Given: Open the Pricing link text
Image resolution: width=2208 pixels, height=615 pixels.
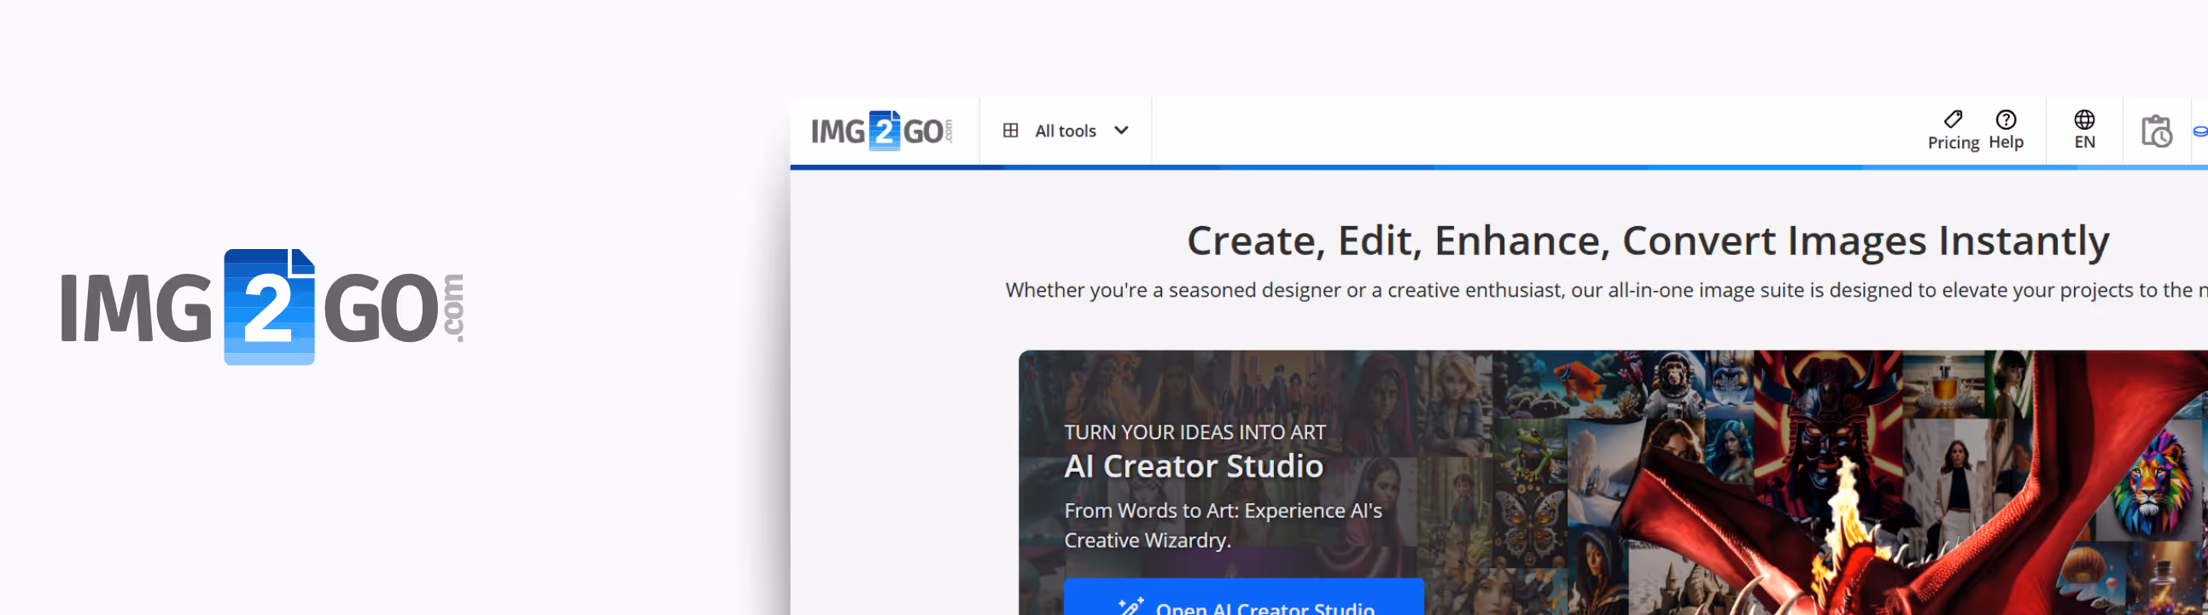Looking at the screenshot, I should (x=1953, y=142).
